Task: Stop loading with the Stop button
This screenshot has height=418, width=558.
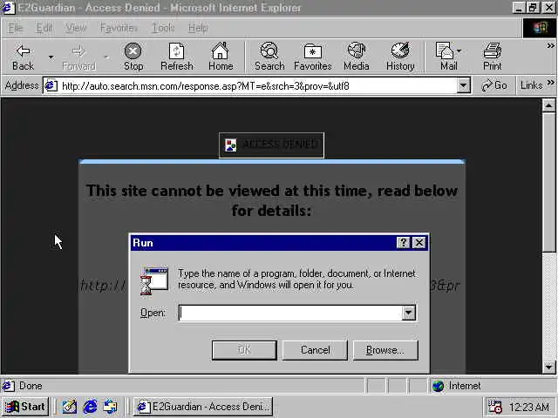Action: coord(133,57)
